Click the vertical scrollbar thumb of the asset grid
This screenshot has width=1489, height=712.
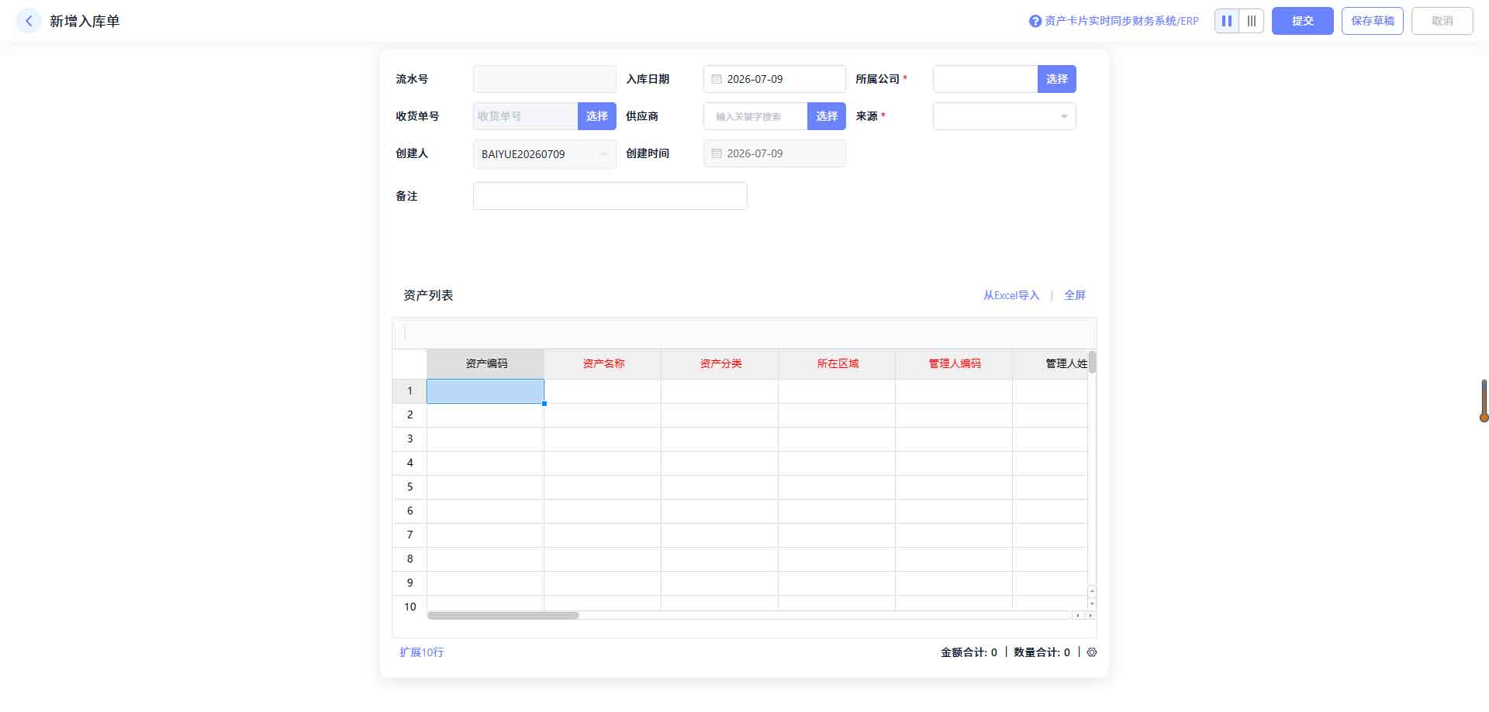1092,362
